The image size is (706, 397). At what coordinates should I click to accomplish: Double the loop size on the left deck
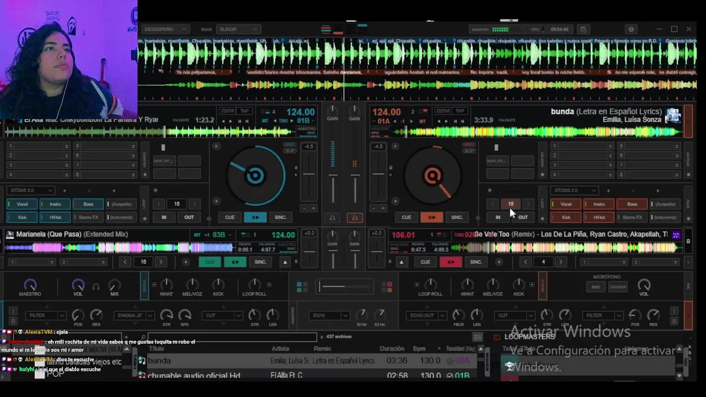194,204
